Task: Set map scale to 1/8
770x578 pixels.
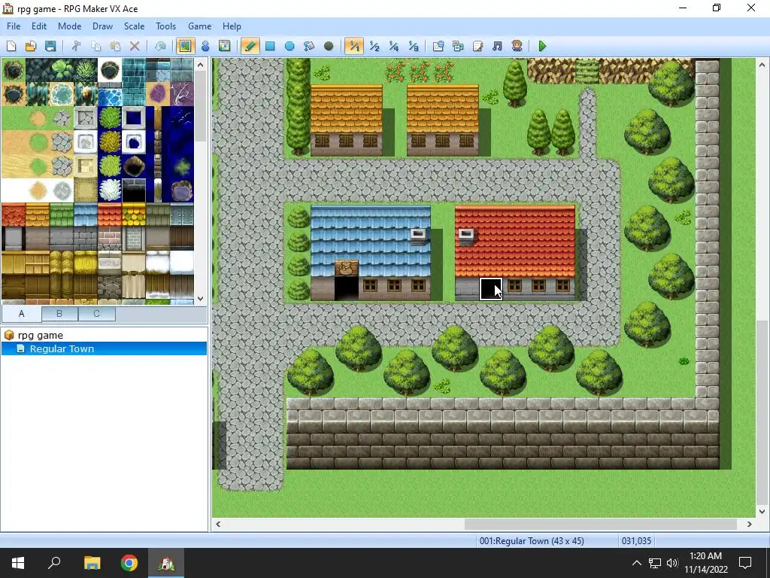Action: (414, 46)
